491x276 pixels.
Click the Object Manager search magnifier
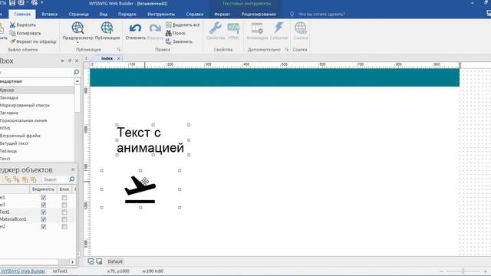(71, 179)
